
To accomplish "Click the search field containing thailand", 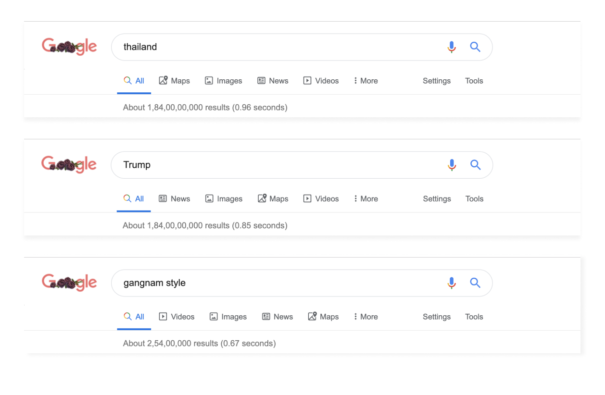I will tap(302, 47).
